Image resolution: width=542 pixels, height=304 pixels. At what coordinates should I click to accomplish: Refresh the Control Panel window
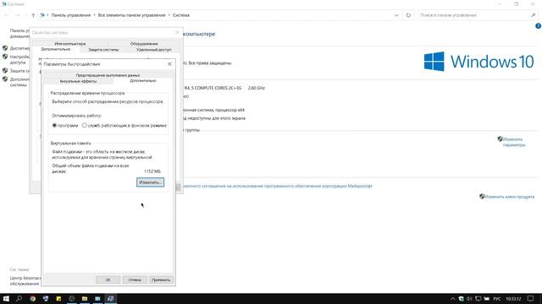click(408, 15)
